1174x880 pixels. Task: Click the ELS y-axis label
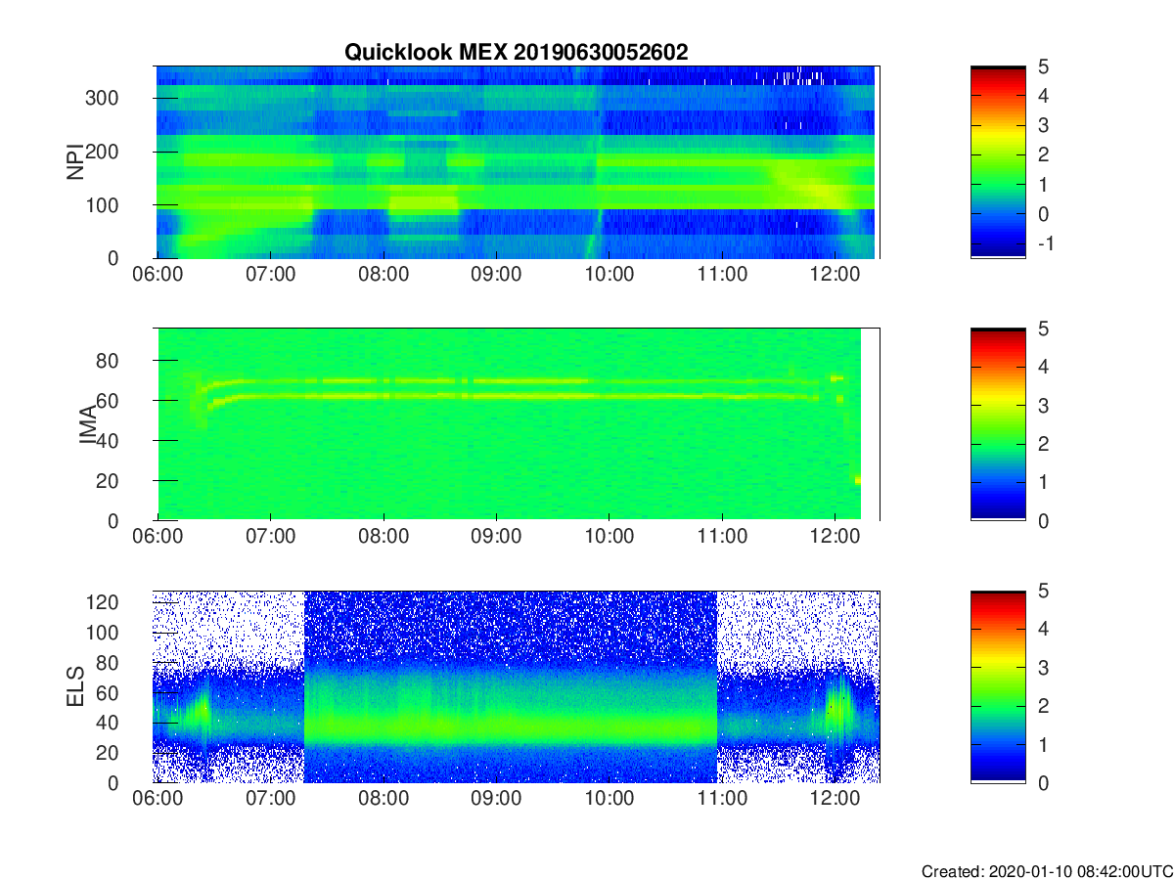74,686
